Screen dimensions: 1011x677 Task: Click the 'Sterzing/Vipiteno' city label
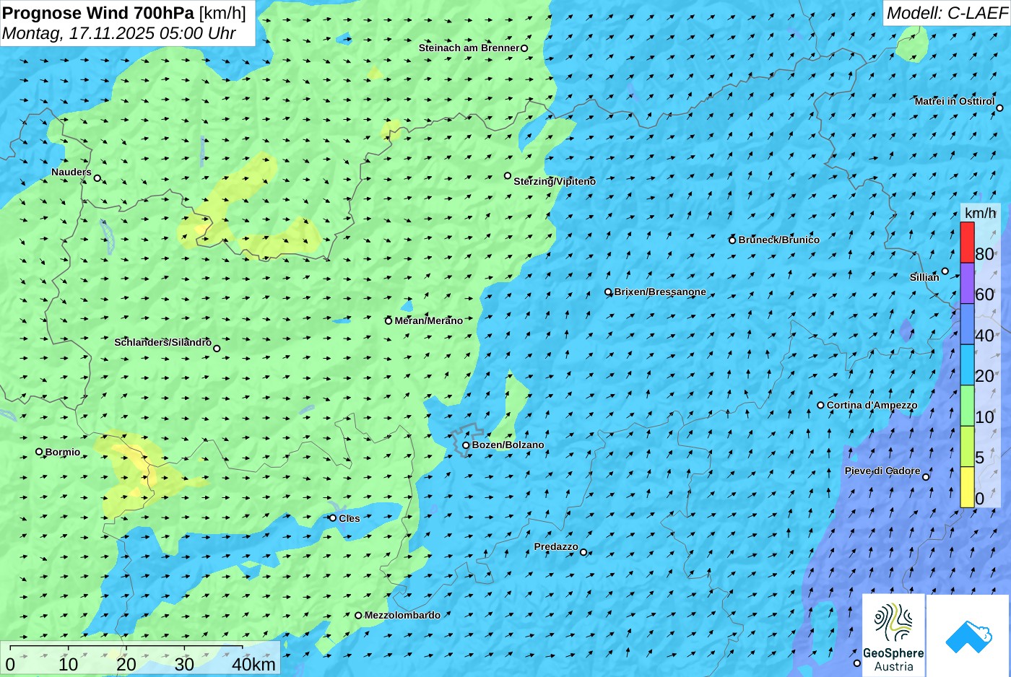click(x=555, y=182)
